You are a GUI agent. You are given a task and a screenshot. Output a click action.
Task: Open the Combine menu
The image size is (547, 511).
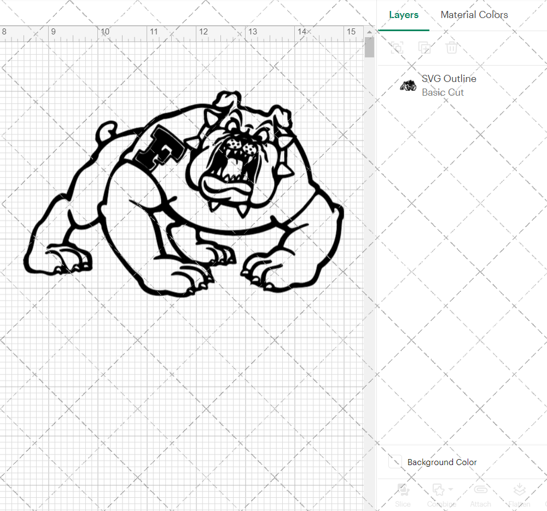point(441,495)
